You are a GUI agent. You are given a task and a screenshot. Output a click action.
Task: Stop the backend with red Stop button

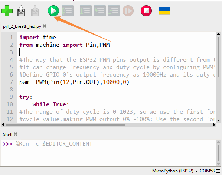[x=146, y=11]
